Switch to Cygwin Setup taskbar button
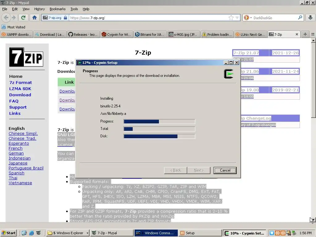The height and width of the screenshot is (237, 316). [245, 233]
